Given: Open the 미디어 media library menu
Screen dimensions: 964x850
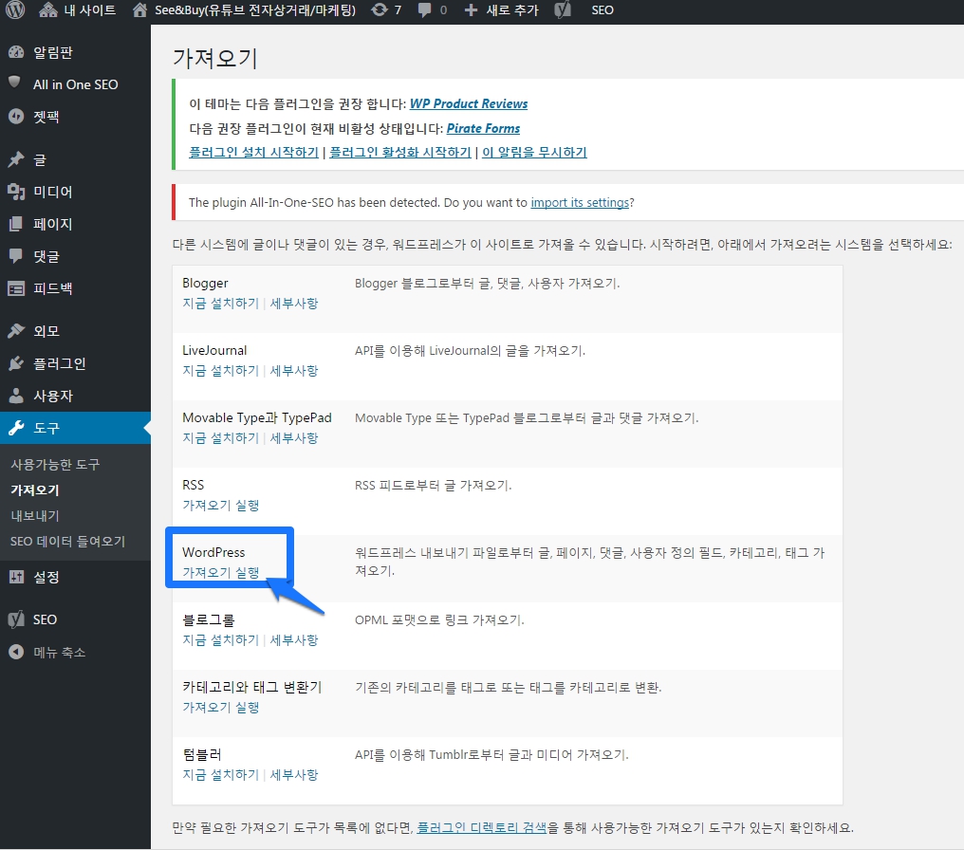Looking at the screenshot, I should click(x=52, y=192).
